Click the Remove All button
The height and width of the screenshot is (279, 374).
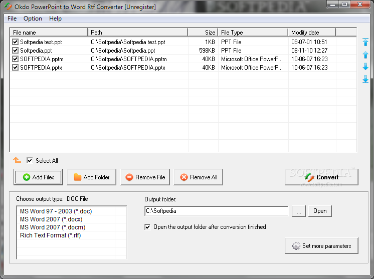coord(199,177)
